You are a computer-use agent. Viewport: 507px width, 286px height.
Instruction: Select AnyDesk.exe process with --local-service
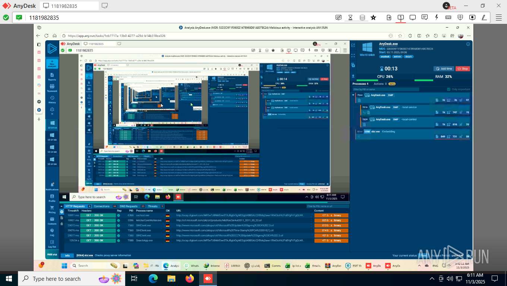click(x=415, y=110)
